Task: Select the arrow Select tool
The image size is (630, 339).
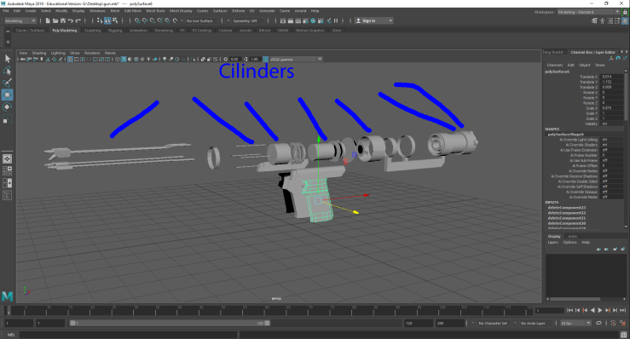Action: point(7,59)
